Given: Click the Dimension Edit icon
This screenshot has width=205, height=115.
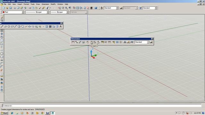Looking at the screenshot, I should pyautogui.click(x=125, y=42).
